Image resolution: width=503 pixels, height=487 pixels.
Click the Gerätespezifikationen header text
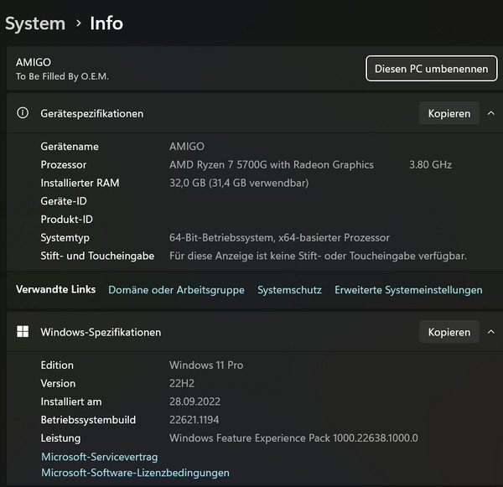(91, 113)
